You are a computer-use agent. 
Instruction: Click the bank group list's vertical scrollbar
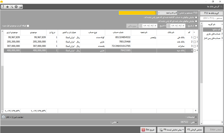click(x=202, y=73)
